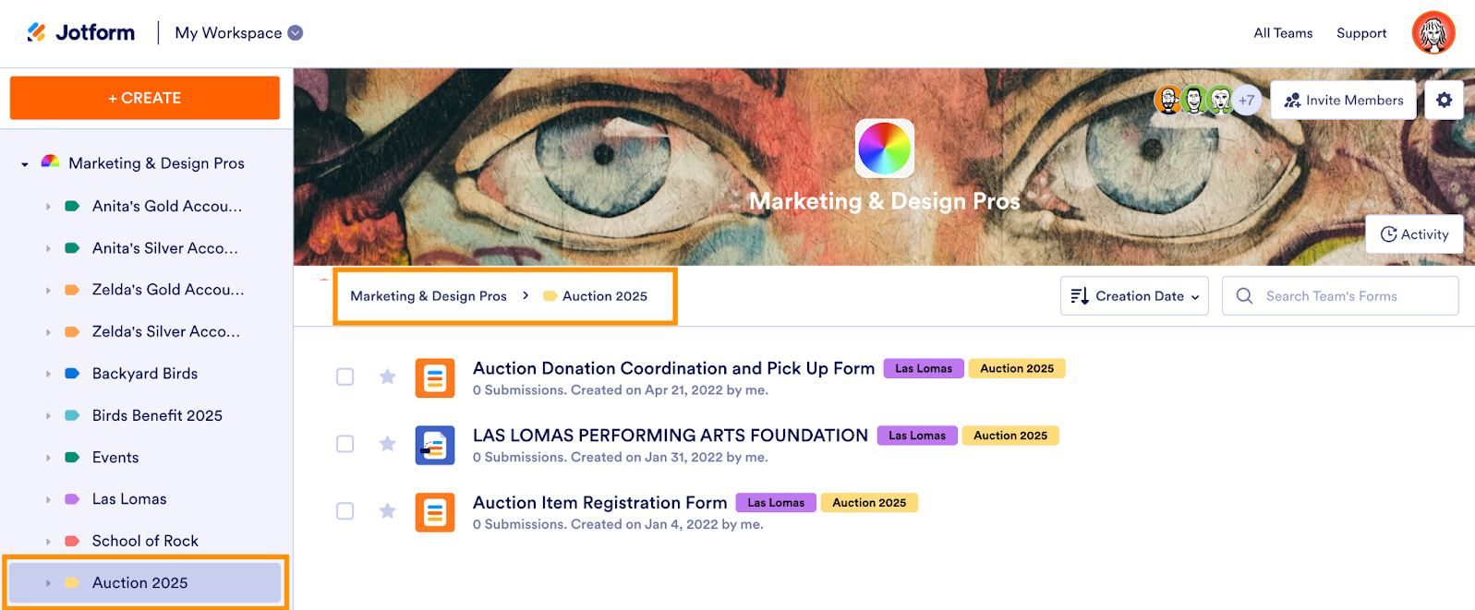Click the rainbow team logo on the banner
1475x610 pixels.
[x=885, y=148]
